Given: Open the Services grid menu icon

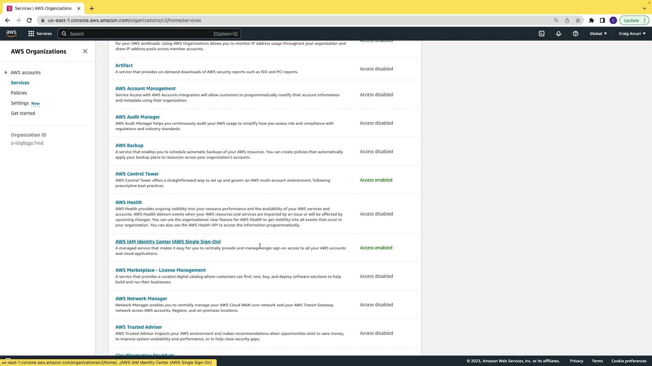Looking at the screenshot, I should tap(31, 34).
